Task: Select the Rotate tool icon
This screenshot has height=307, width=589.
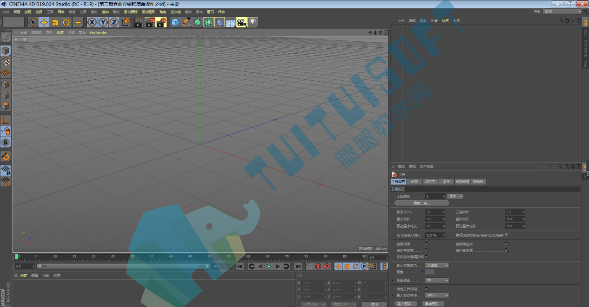Action: point(66,22)
